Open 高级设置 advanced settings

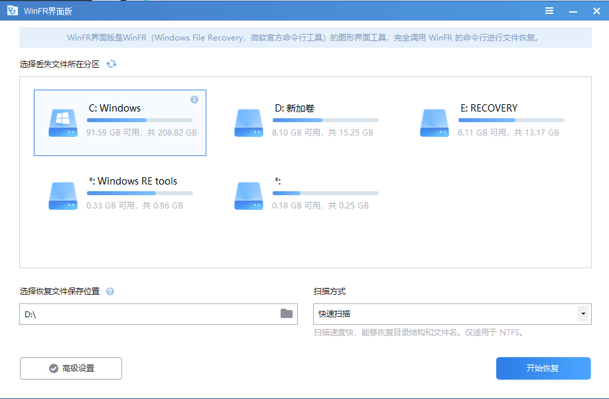coord(70,368)
